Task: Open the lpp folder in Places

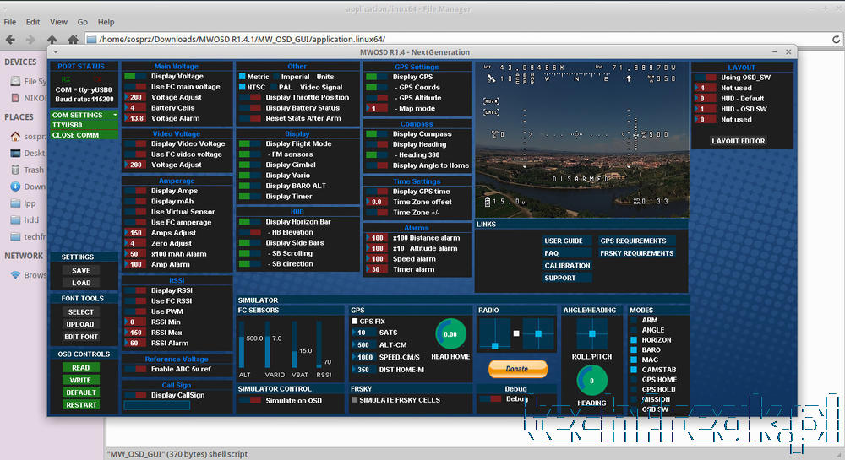Action: [23, 203]
